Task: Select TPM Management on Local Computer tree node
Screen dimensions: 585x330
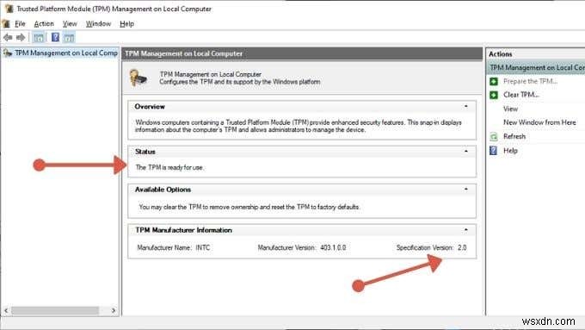Action: point(66,53)
